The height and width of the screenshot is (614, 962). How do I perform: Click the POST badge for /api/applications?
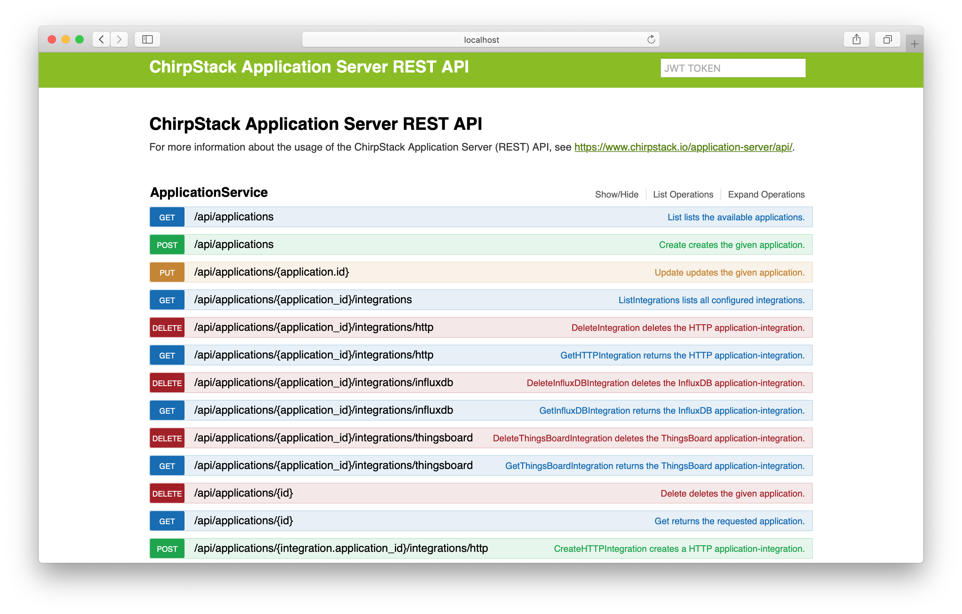tap(167, 245)
